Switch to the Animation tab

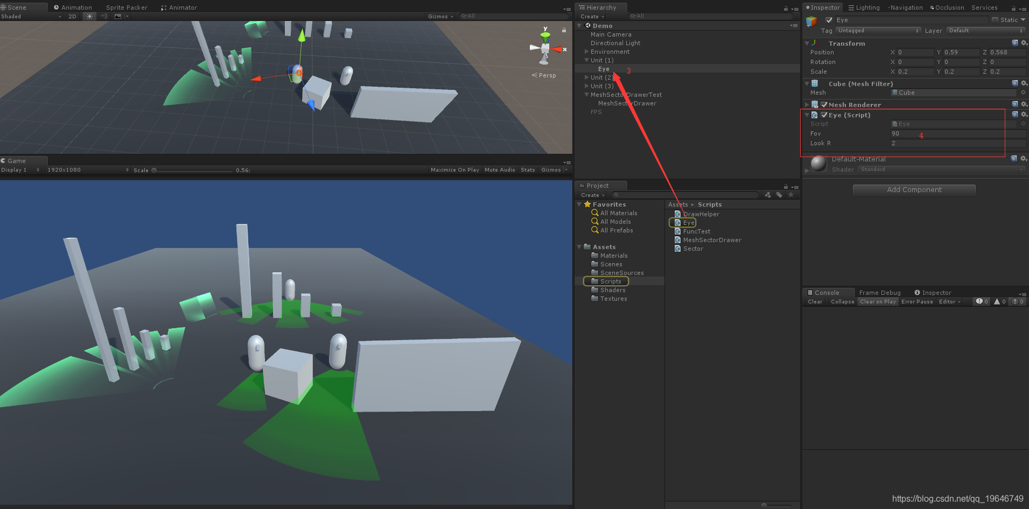(73, 8)
